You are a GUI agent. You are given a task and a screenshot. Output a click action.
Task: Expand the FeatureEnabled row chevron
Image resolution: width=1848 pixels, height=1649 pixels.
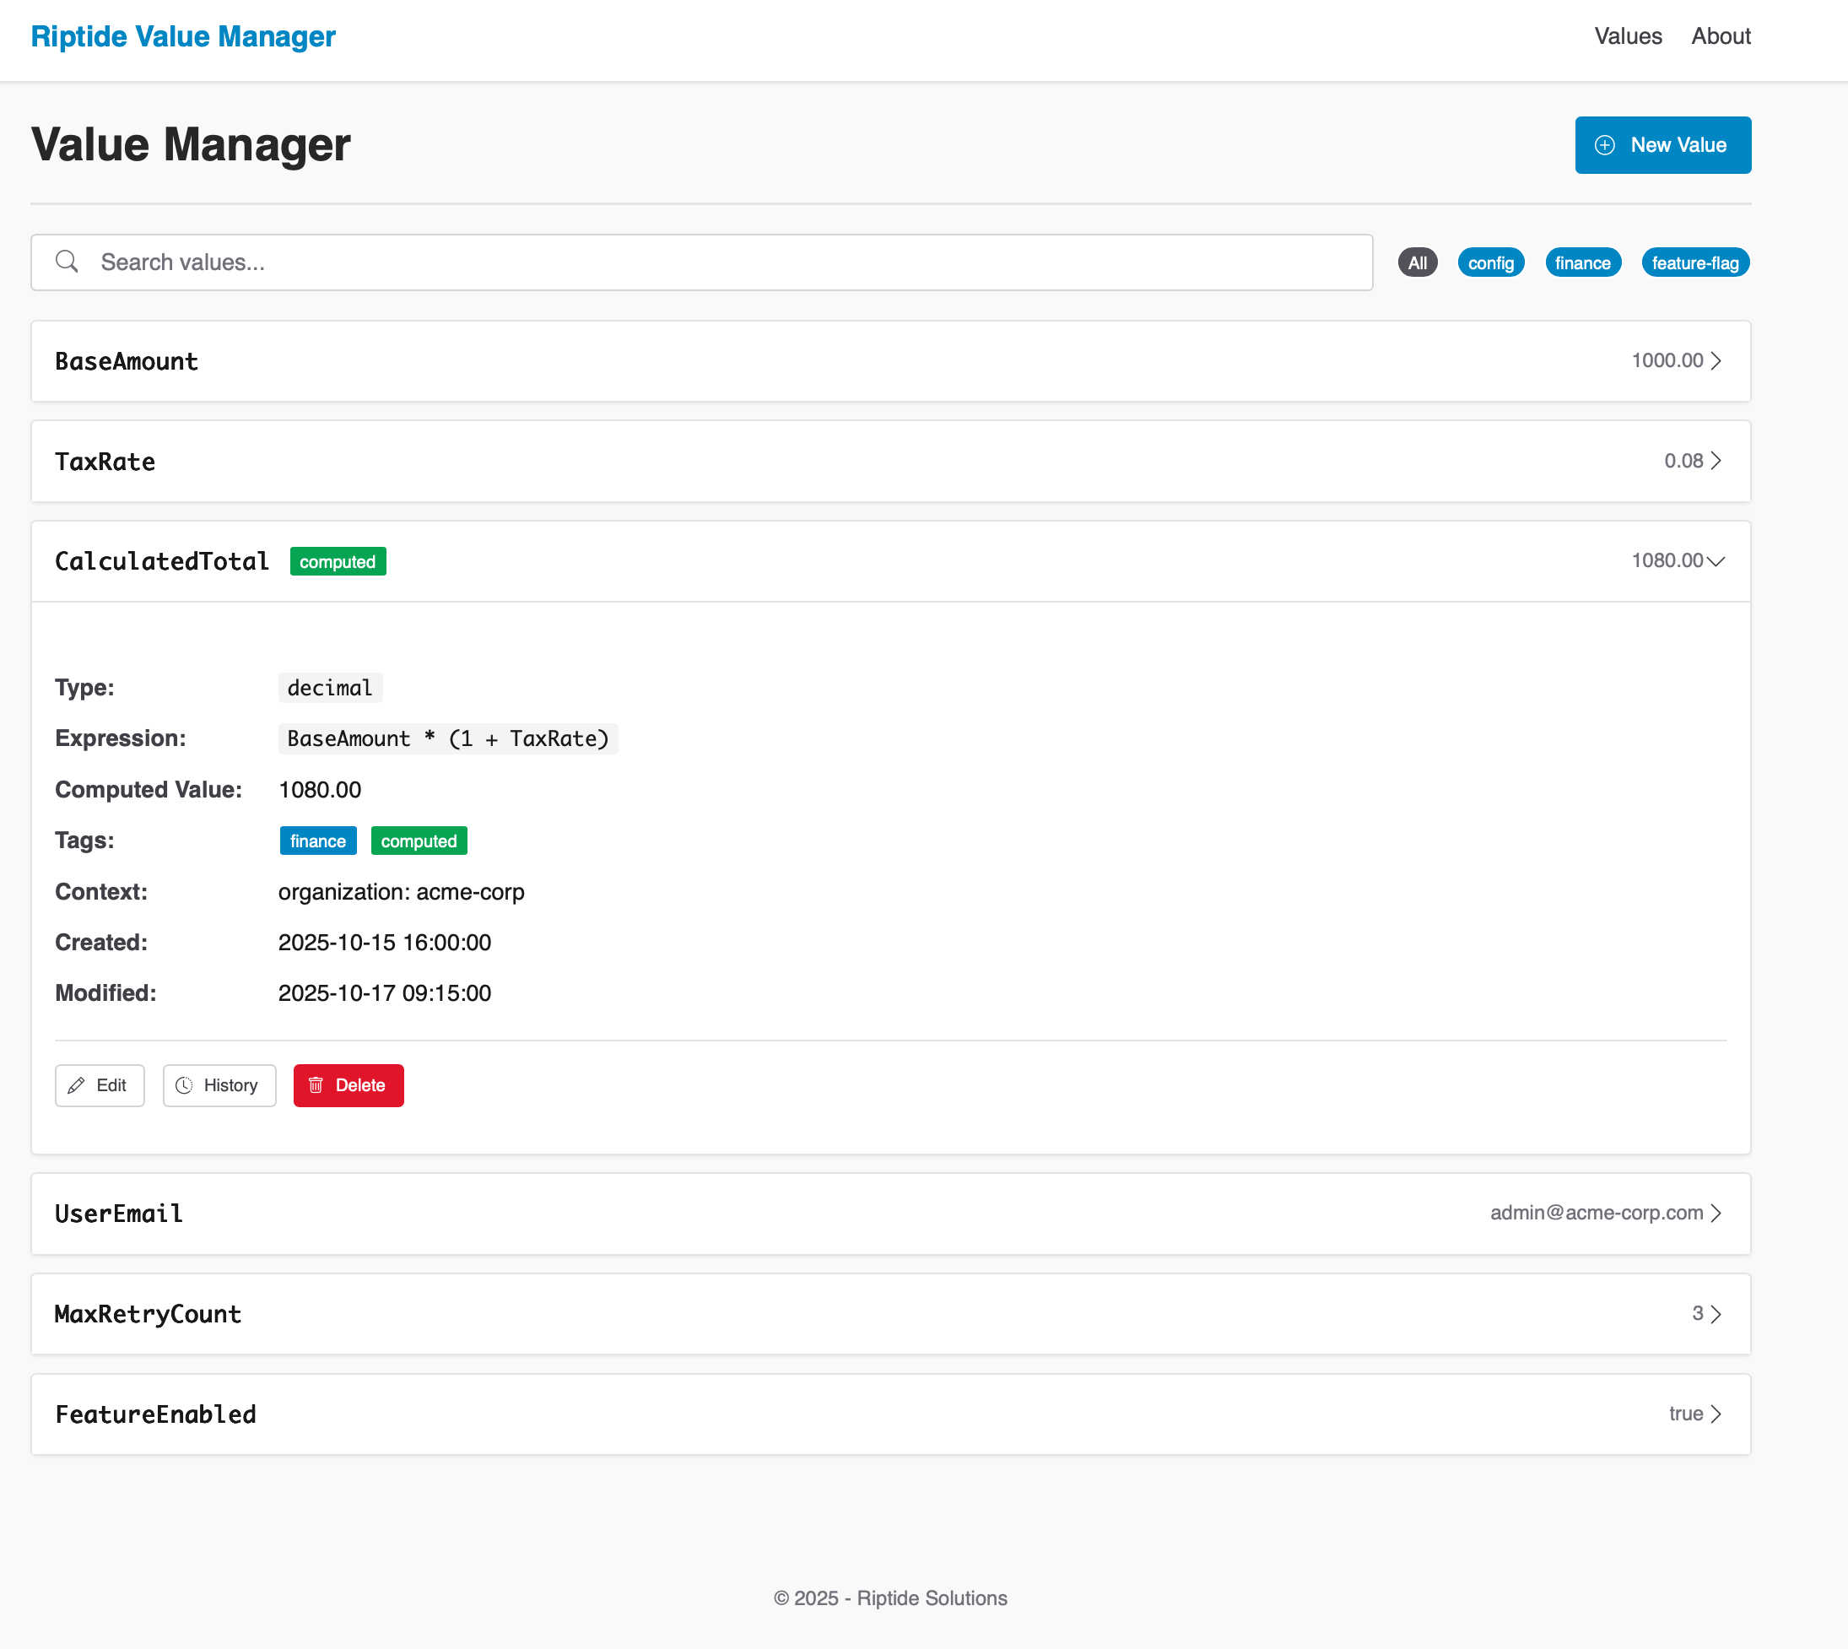(x=1716, y=1414)
